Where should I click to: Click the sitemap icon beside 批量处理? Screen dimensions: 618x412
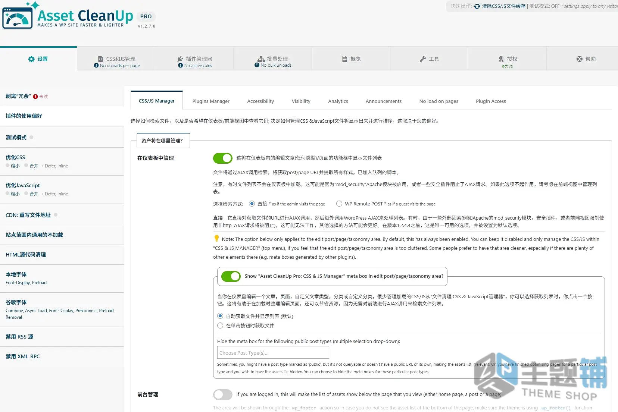(261, 59)
